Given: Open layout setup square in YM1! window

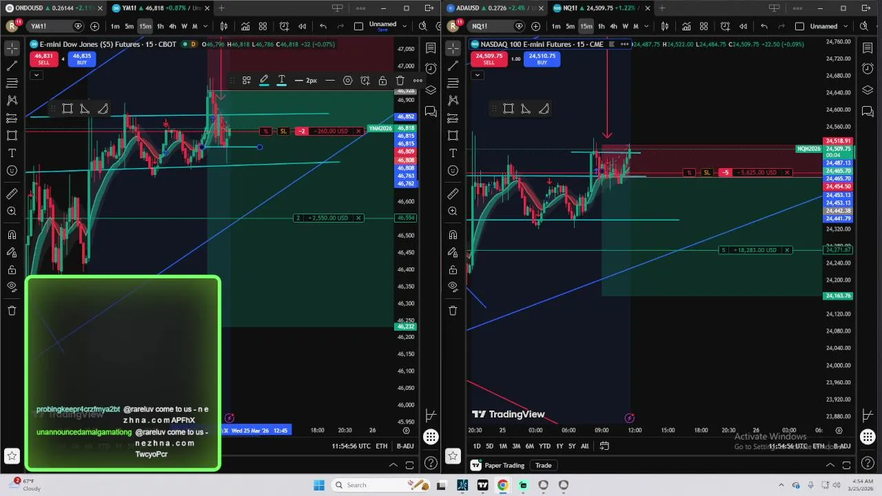Looking at the screenshot, I should pos(358,26).
